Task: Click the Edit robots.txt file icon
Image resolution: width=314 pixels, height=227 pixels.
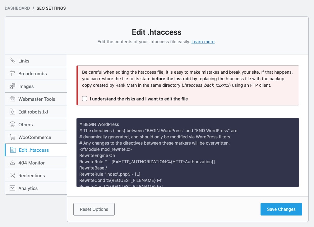Action: tap(12, 112)
